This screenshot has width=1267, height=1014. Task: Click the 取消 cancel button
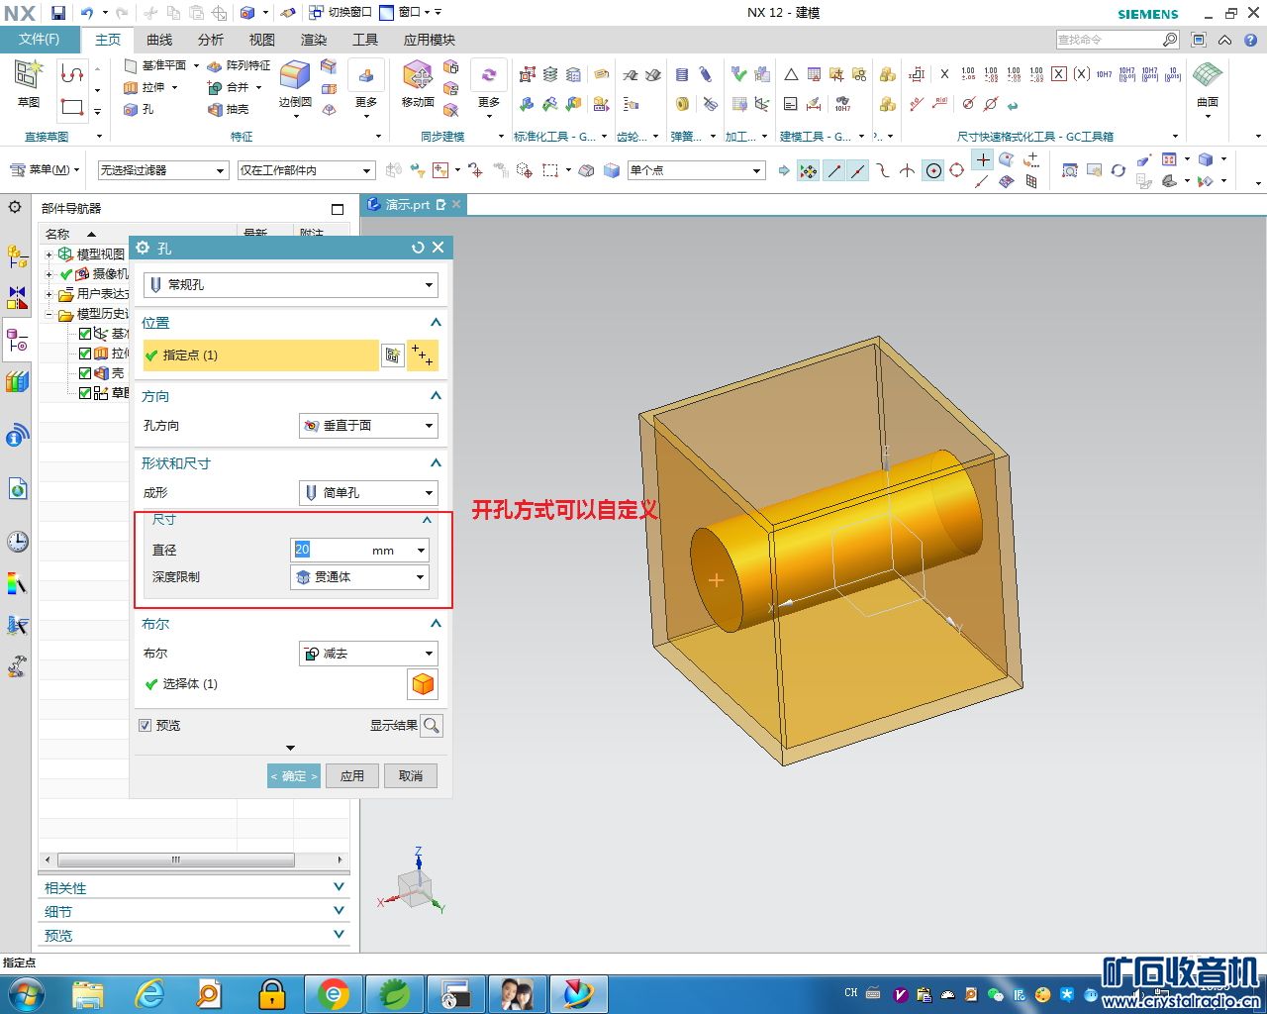[x=411, y=776]
